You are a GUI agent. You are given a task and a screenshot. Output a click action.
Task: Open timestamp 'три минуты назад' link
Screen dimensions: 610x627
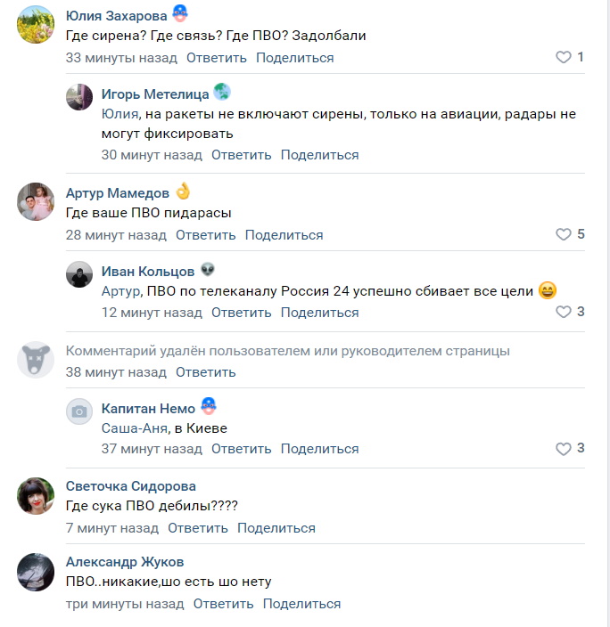(x=125, y=604)
